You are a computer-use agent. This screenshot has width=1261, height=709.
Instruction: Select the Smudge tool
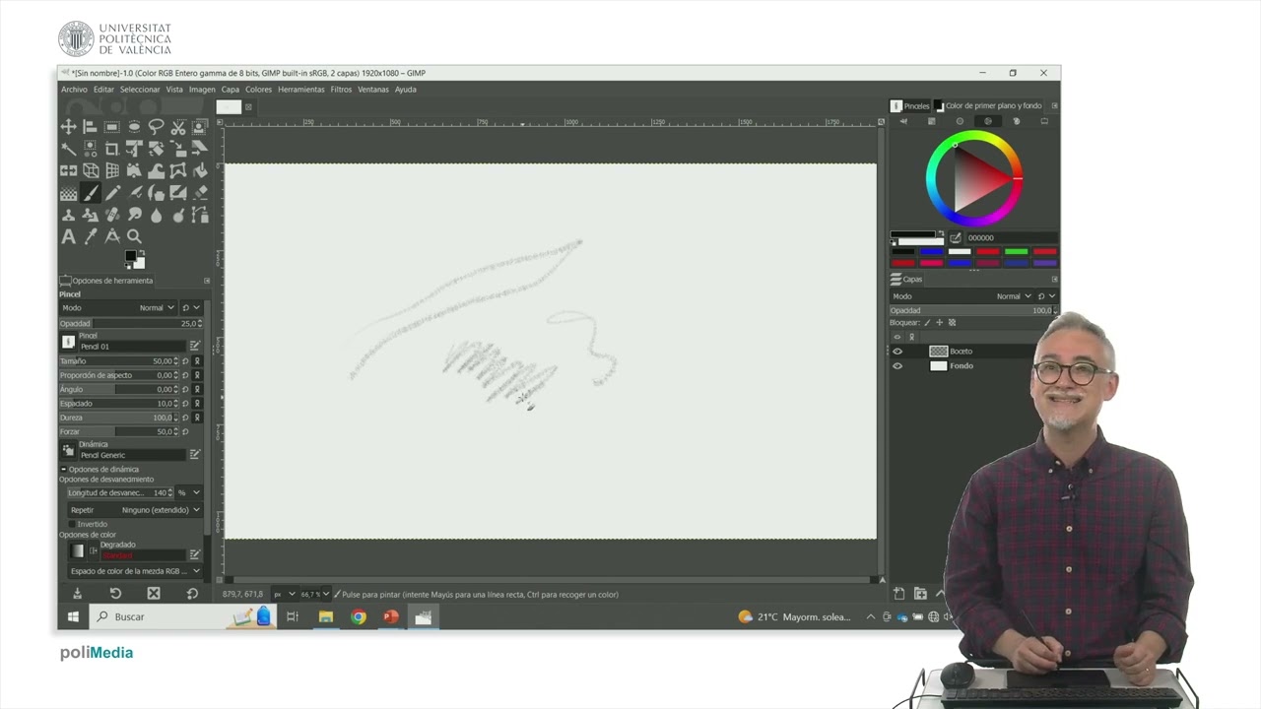point(134,215)
